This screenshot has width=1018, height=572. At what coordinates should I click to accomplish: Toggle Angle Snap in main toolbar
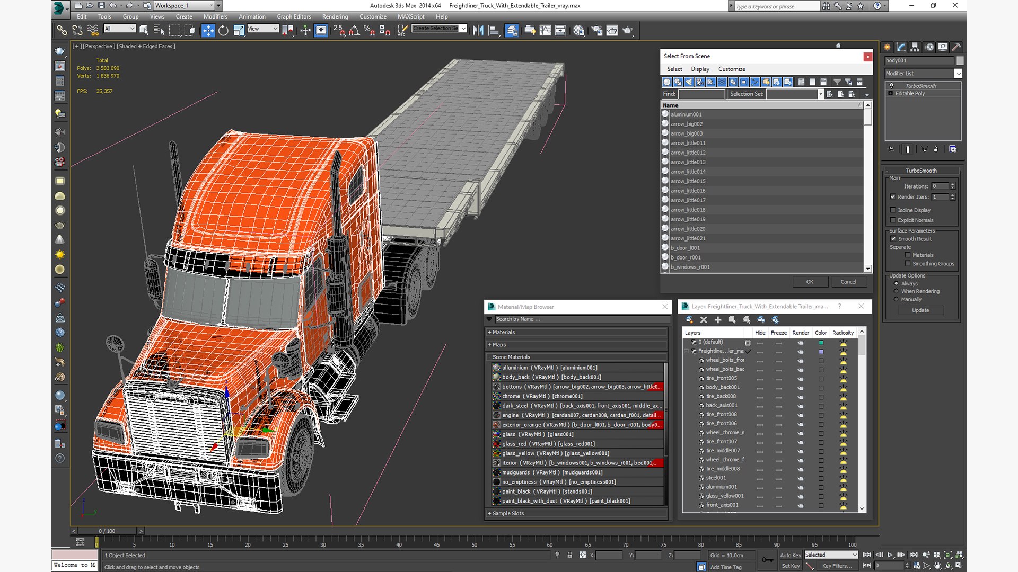pyautogui.click(x=354, y=30)
